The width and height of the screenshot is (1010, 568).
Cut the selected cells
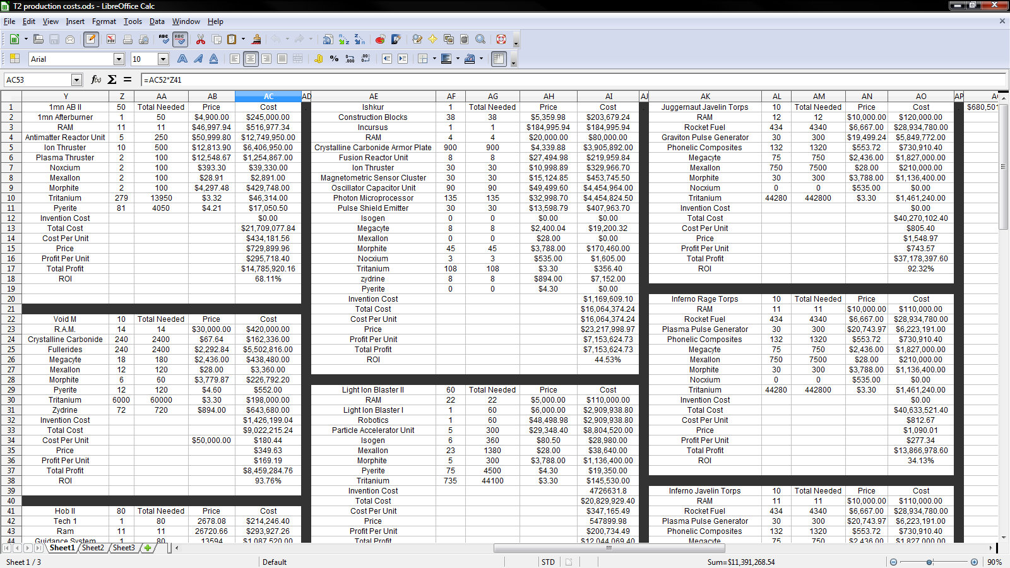[201, 39]
